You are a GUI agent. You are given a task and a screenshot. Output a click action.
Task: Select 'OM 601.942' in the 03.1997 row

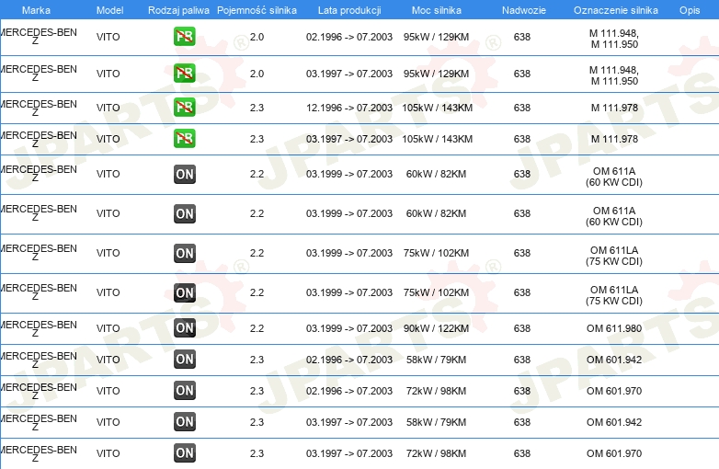pyautogui.click(x=614, y=422)
